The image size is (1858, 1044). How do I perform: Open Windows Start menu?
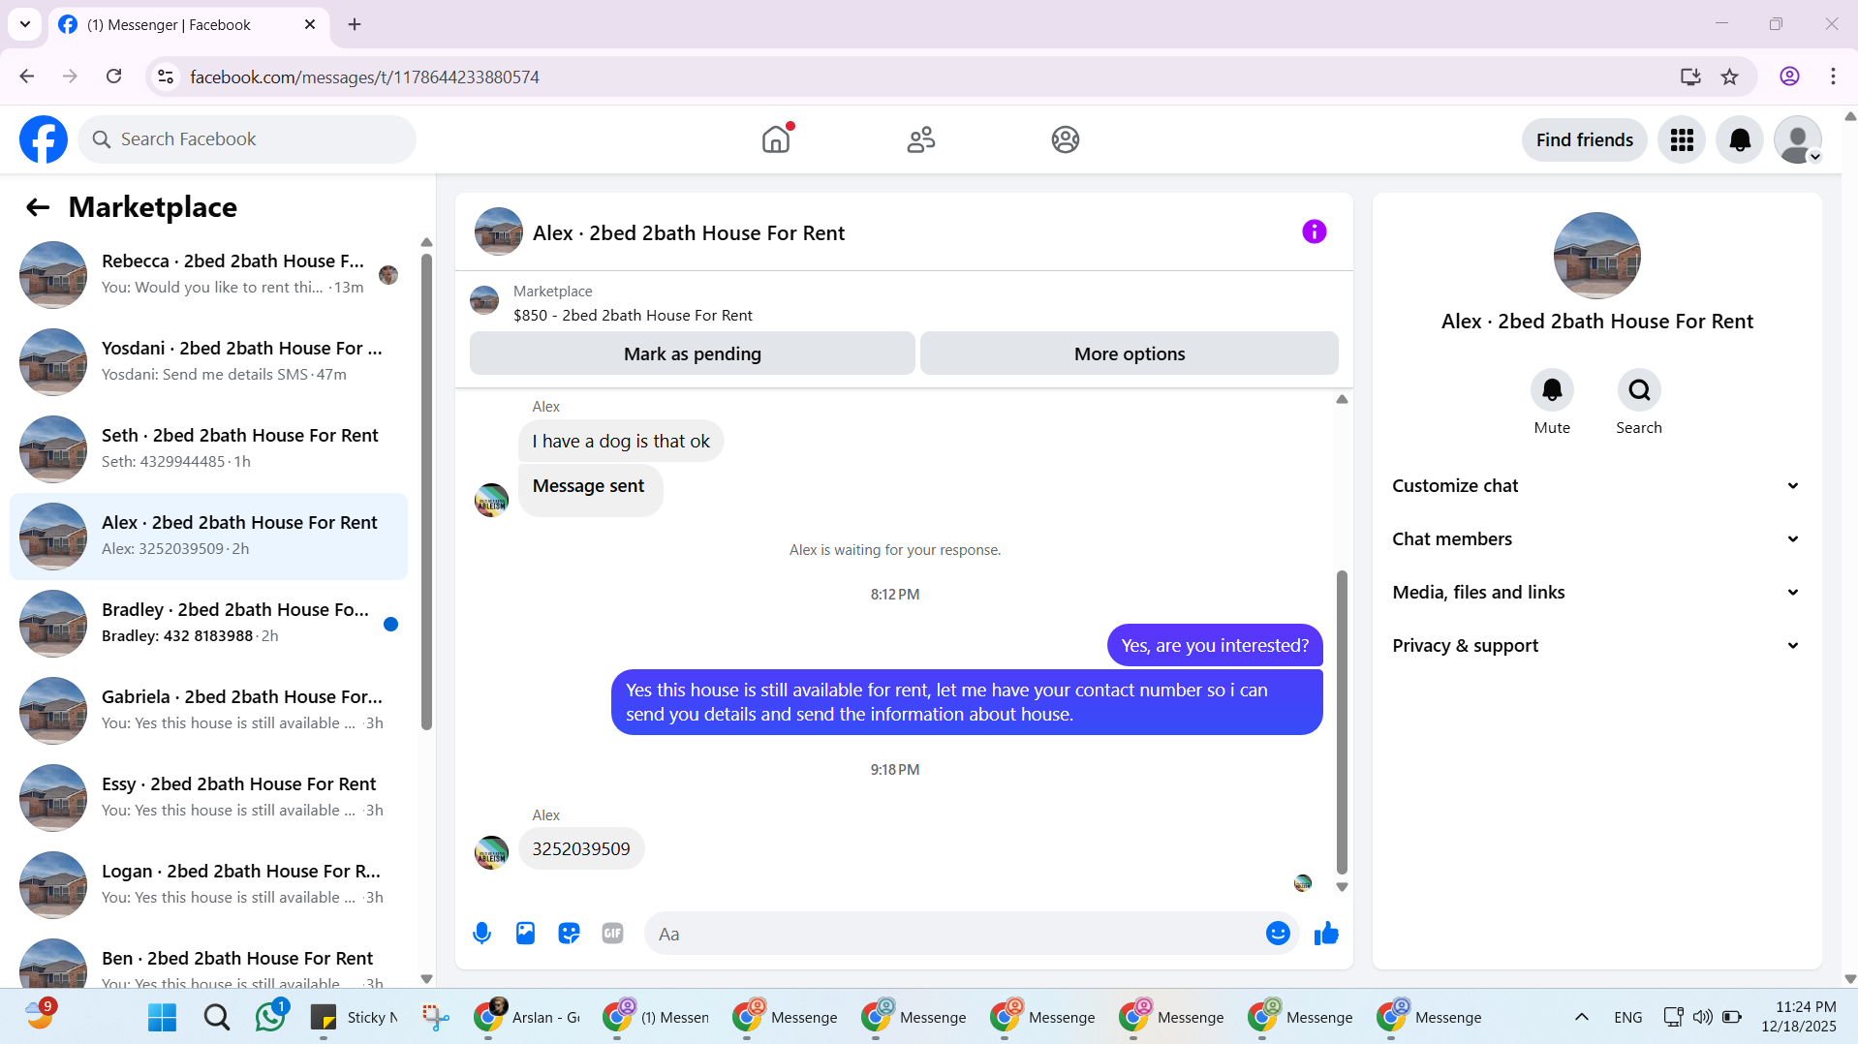[x=162, y=1017]
